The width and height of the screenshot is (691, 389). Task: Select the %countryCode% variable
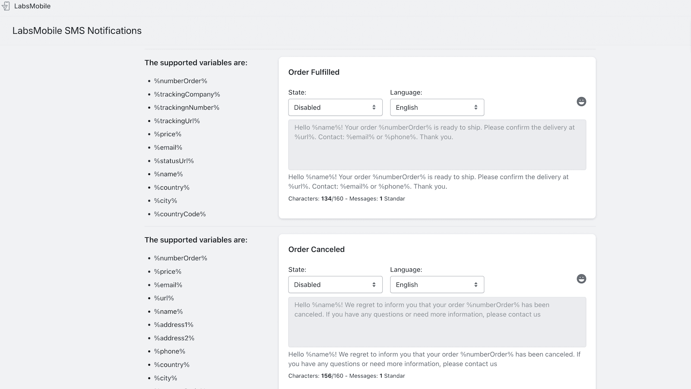point(180,214)
